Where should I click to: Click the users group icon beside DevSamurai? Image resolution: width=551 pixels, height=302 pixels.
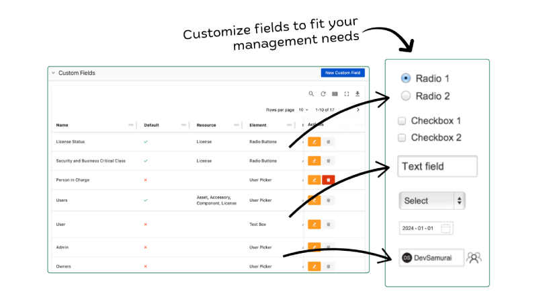474,257
